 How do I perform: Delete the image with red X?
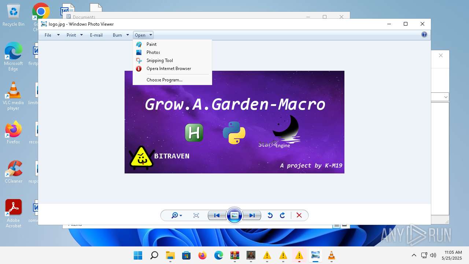coord(299,216)
